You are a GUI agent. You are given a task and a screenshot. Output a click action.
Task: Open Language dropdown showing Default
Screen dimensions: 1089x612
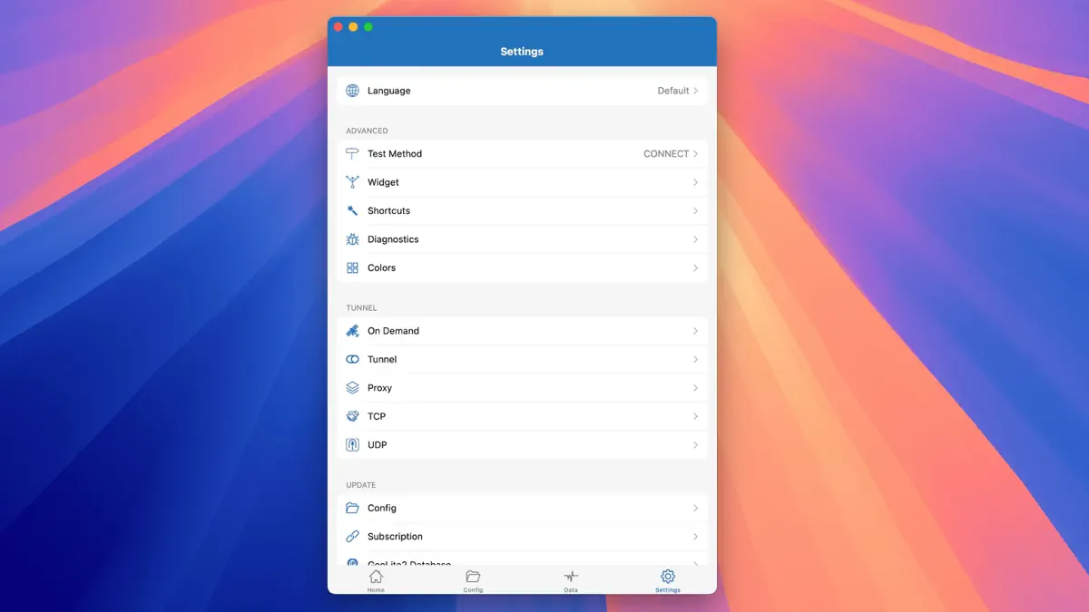click(677, 91)
